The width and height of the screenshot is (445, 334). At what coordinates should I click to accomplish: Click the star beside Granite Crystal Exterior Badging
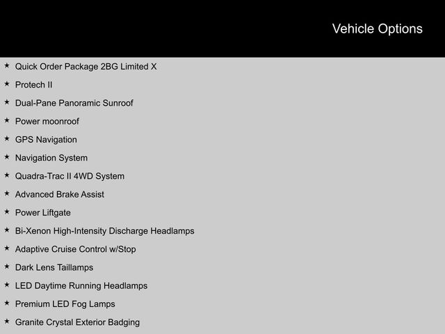6,321
